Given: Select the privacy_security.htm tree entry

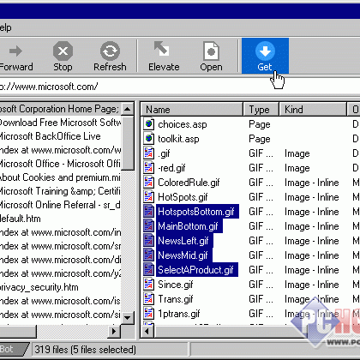Looking at the screenshot, I should pyautogui.click(x=39, y=287).
